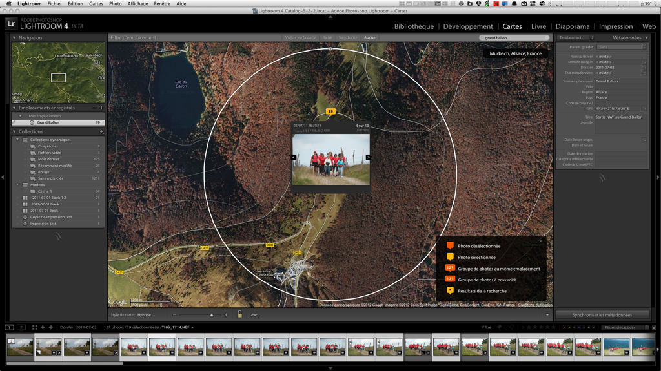Image resolution: width=661 pixels, height=371 pixels.
Task: Open the Param. prédéf. Sans preset dropdown
Action: pyautogui.click(x=622, y=47)
